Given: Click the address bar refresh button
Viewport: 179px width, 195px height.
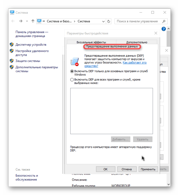Looking at the screenshot, I should (109, 22).
